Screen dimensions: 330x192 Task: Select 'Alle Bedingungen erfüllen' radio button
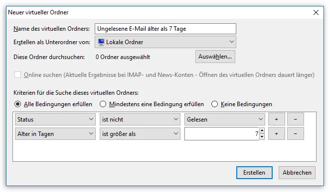coord(17,104)
